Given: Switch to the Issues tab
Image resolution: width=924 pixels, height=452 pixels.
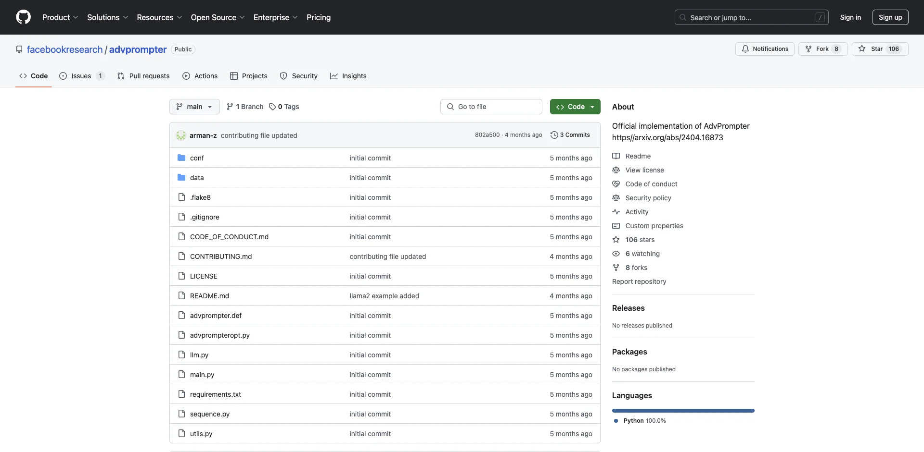Looking at the screenshot, I should click(x=82, y=76).
